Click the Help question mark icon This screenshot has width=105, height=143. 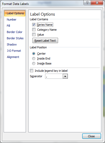[x=87, y=3]
